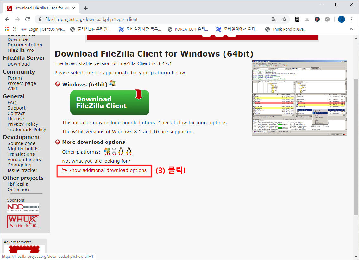Open the Think Pond :: Java bookmark

286,29
